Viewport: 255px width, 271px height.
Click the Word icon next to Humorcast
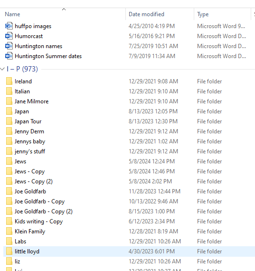point(9,36)
